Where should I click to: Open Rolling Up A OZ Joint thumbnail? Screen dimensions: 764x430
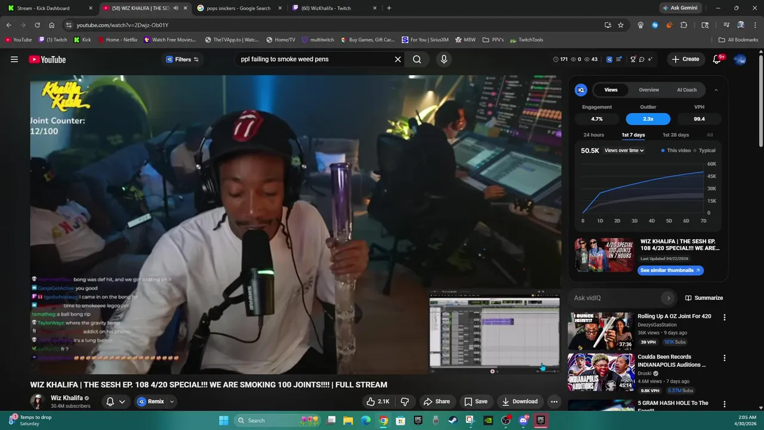click(600, 331)
